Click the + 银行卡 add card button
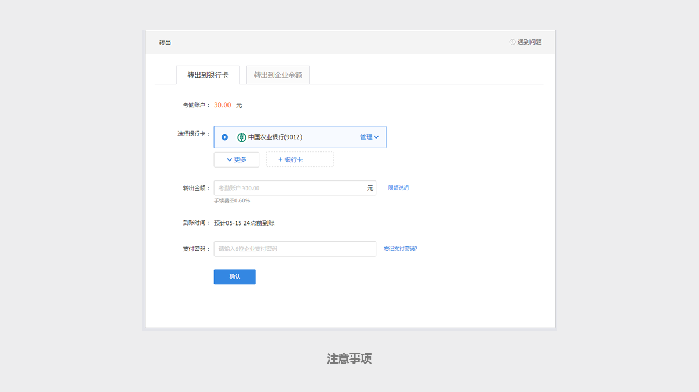This screenshot has height=392, width=699. (299, 159)
